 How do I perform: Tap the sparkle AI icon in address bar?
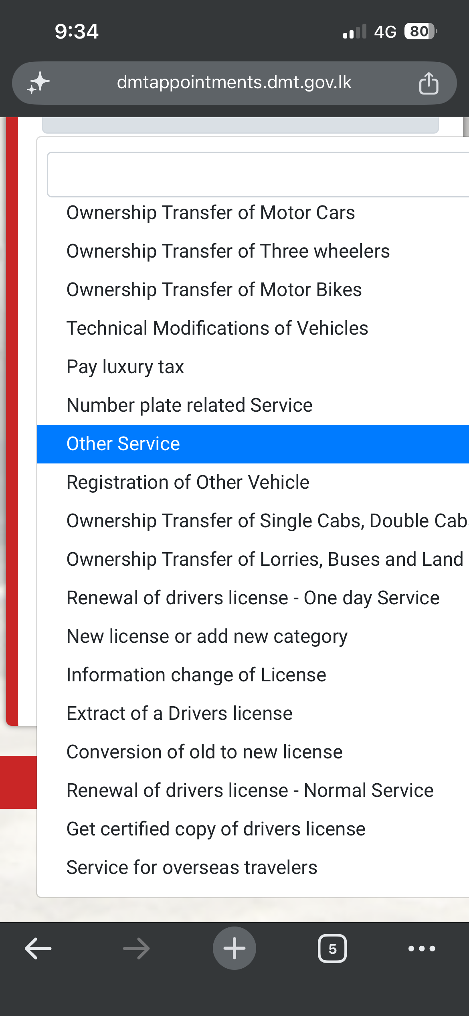pyautogui.click(x=38, y=83)
